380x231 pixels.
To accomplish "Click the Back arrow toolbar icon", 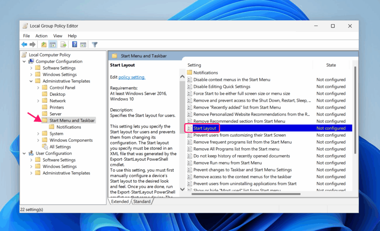I will [x=24, y=44].
